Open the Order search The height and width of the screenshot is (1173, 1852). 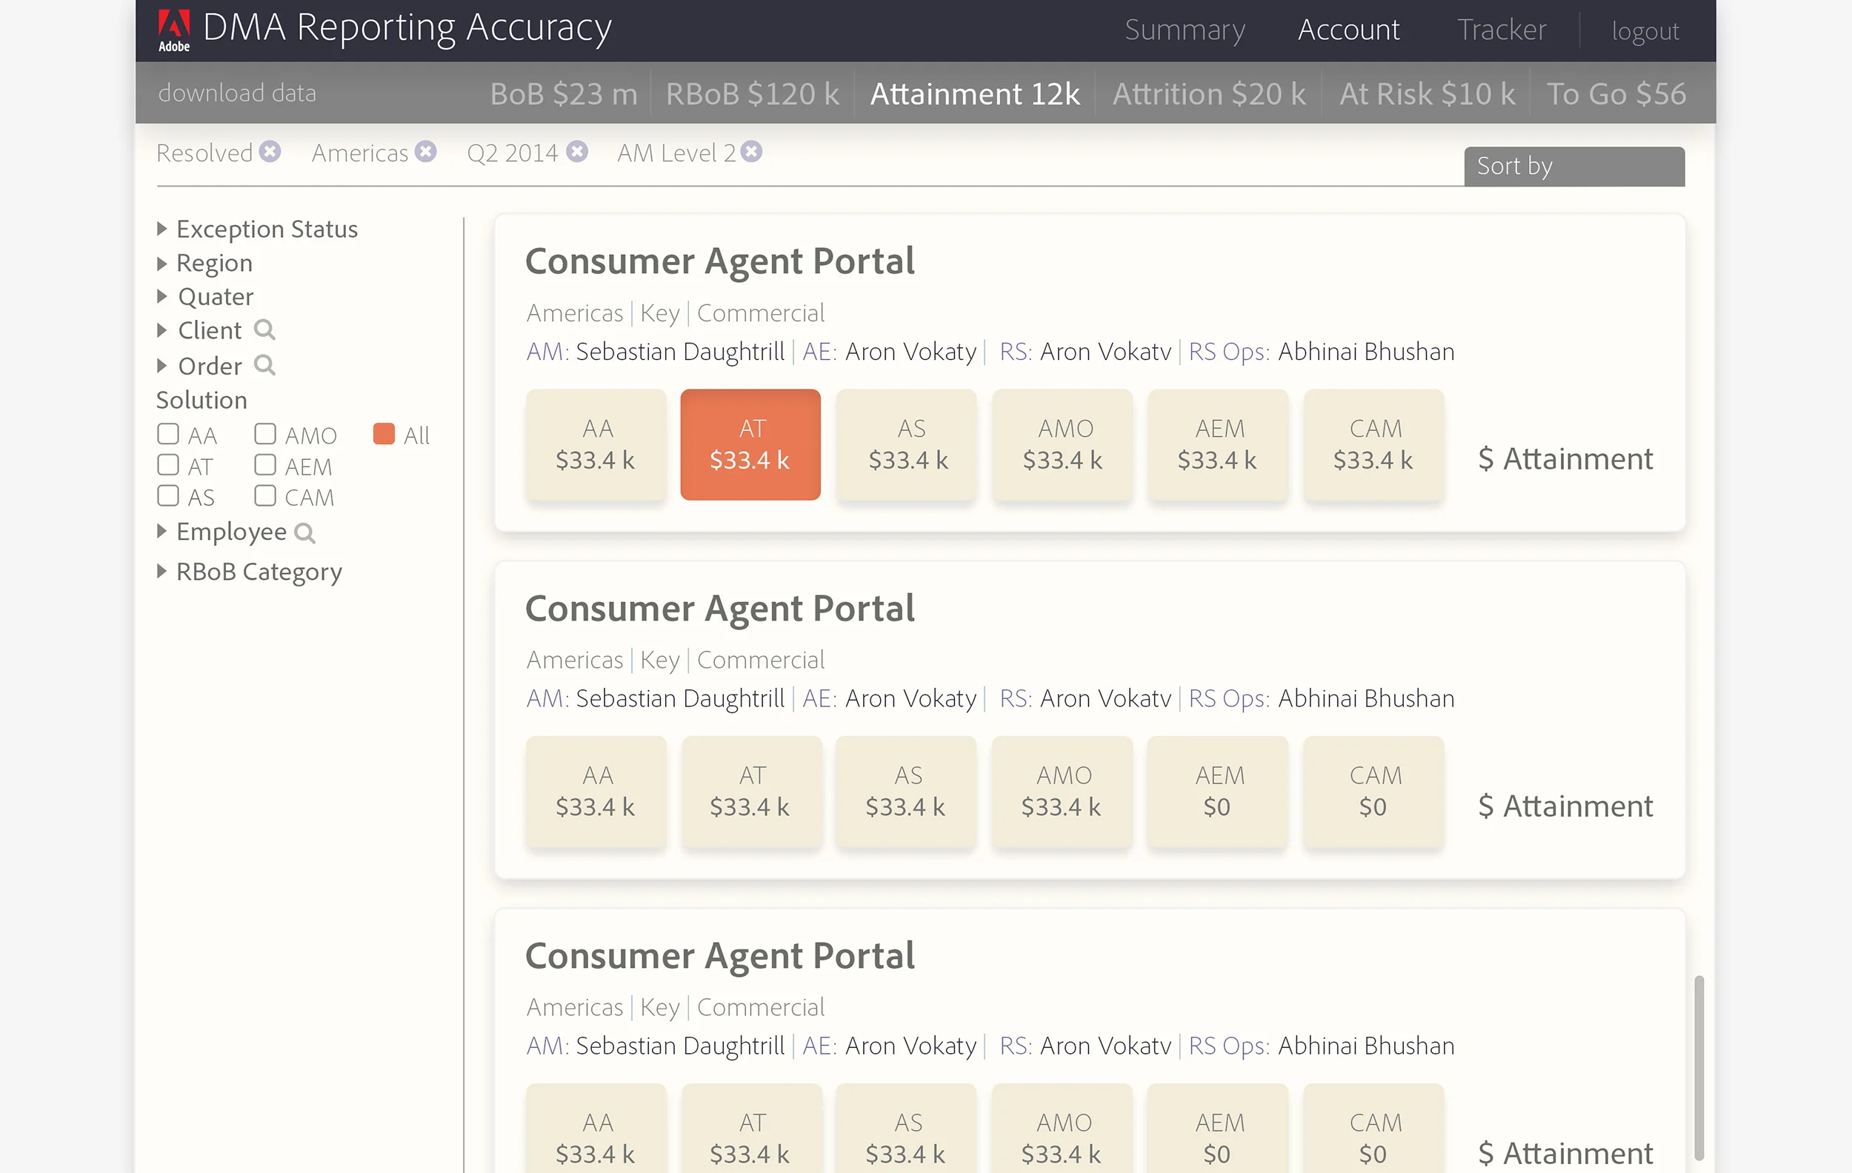tap(265, 366)
